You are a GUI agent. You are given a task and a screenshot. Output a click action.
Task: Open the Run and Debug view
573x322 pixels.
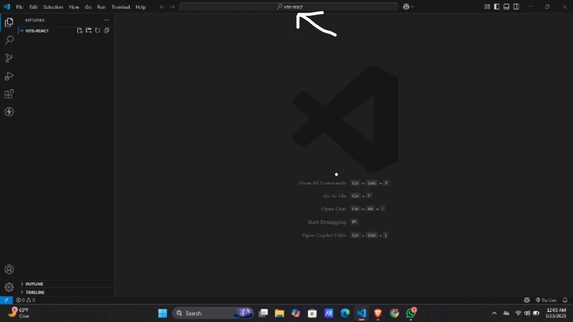9,76
